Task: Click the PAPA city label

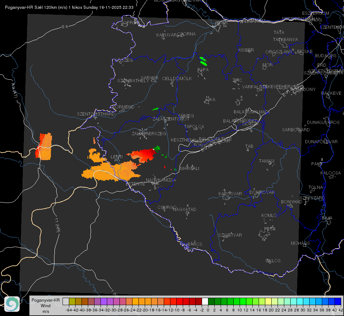Action: pyautogui.click(x=203, y=70)
